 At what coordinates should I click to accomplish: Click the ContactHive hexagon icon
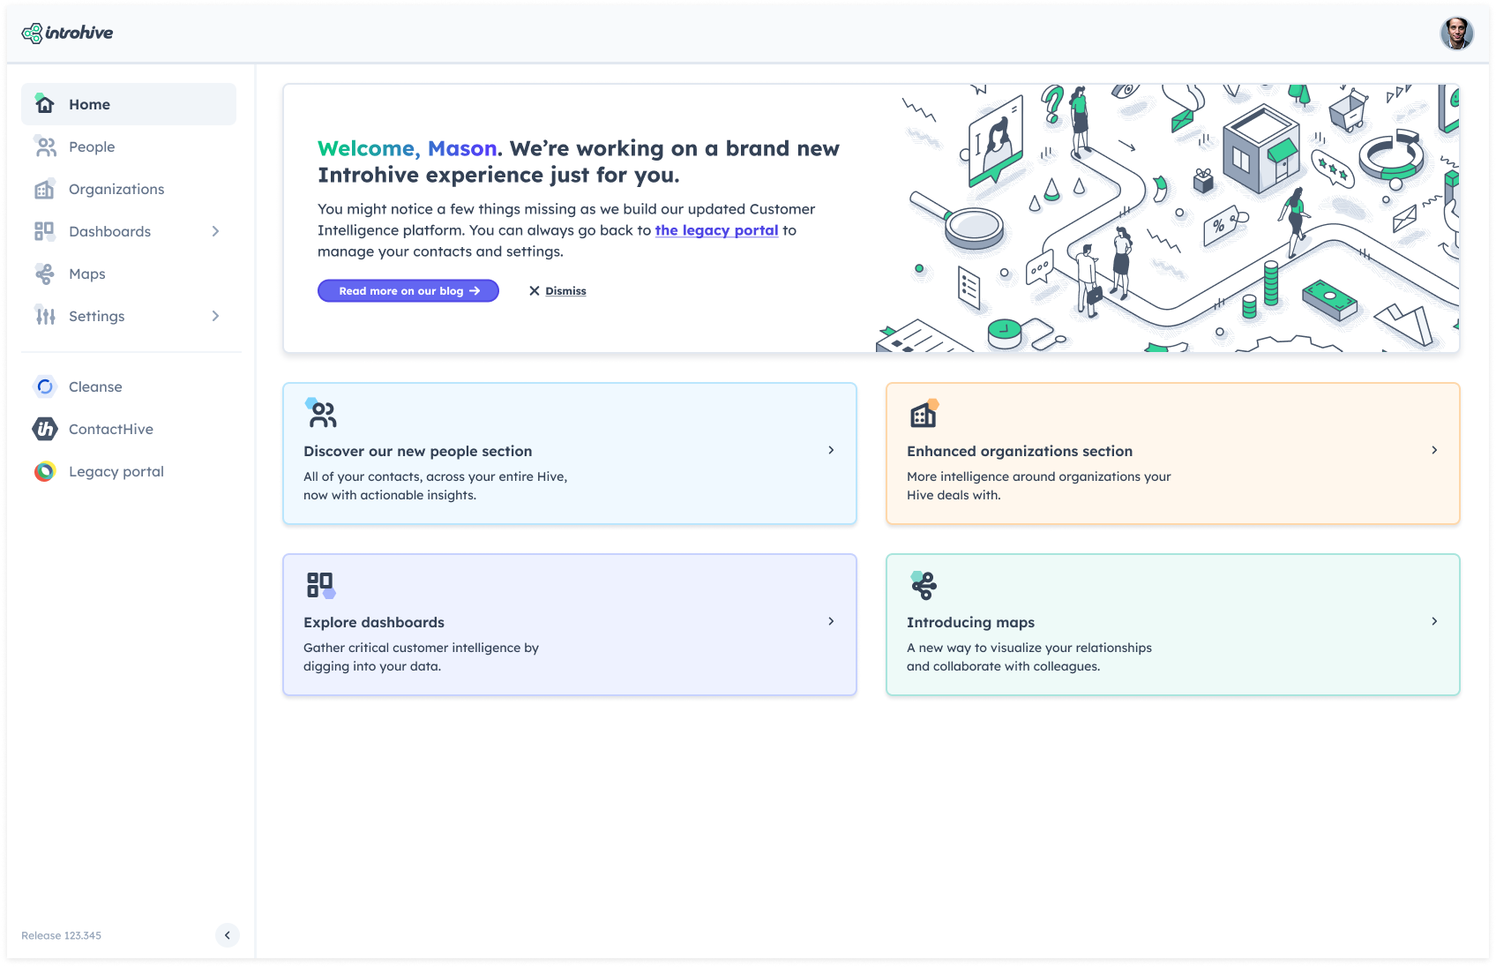[x=45, y=429]
